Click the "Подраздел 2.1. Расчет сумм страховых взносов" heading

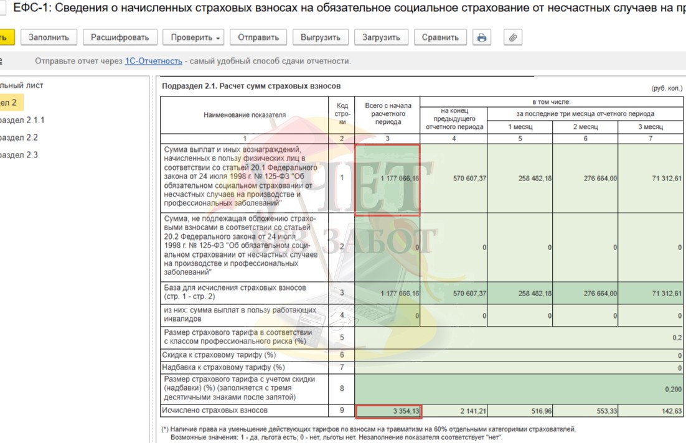click(251, 86)
